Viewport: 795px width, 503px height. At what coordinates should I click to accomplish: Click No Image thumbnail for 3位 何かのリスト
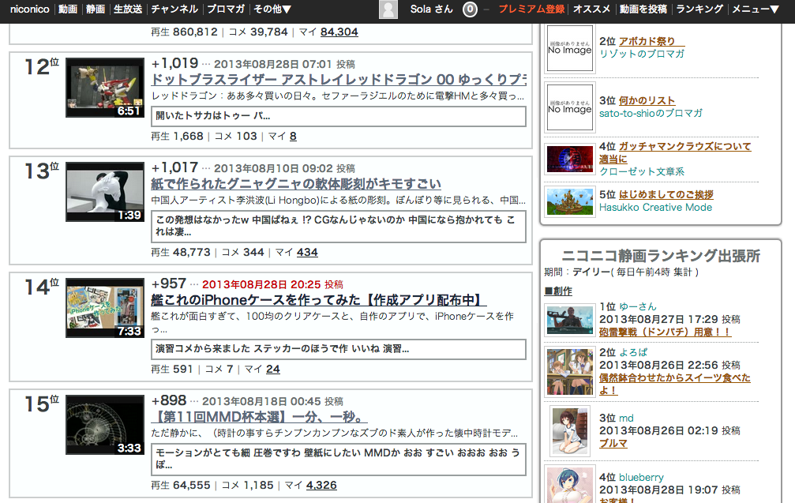(570, 107)
